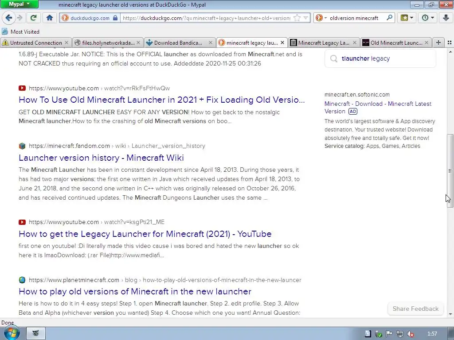Click the minecraft.en.softonic.com ad domain
Viewport: 454px width, 340px height.
[x=357, y=95]
